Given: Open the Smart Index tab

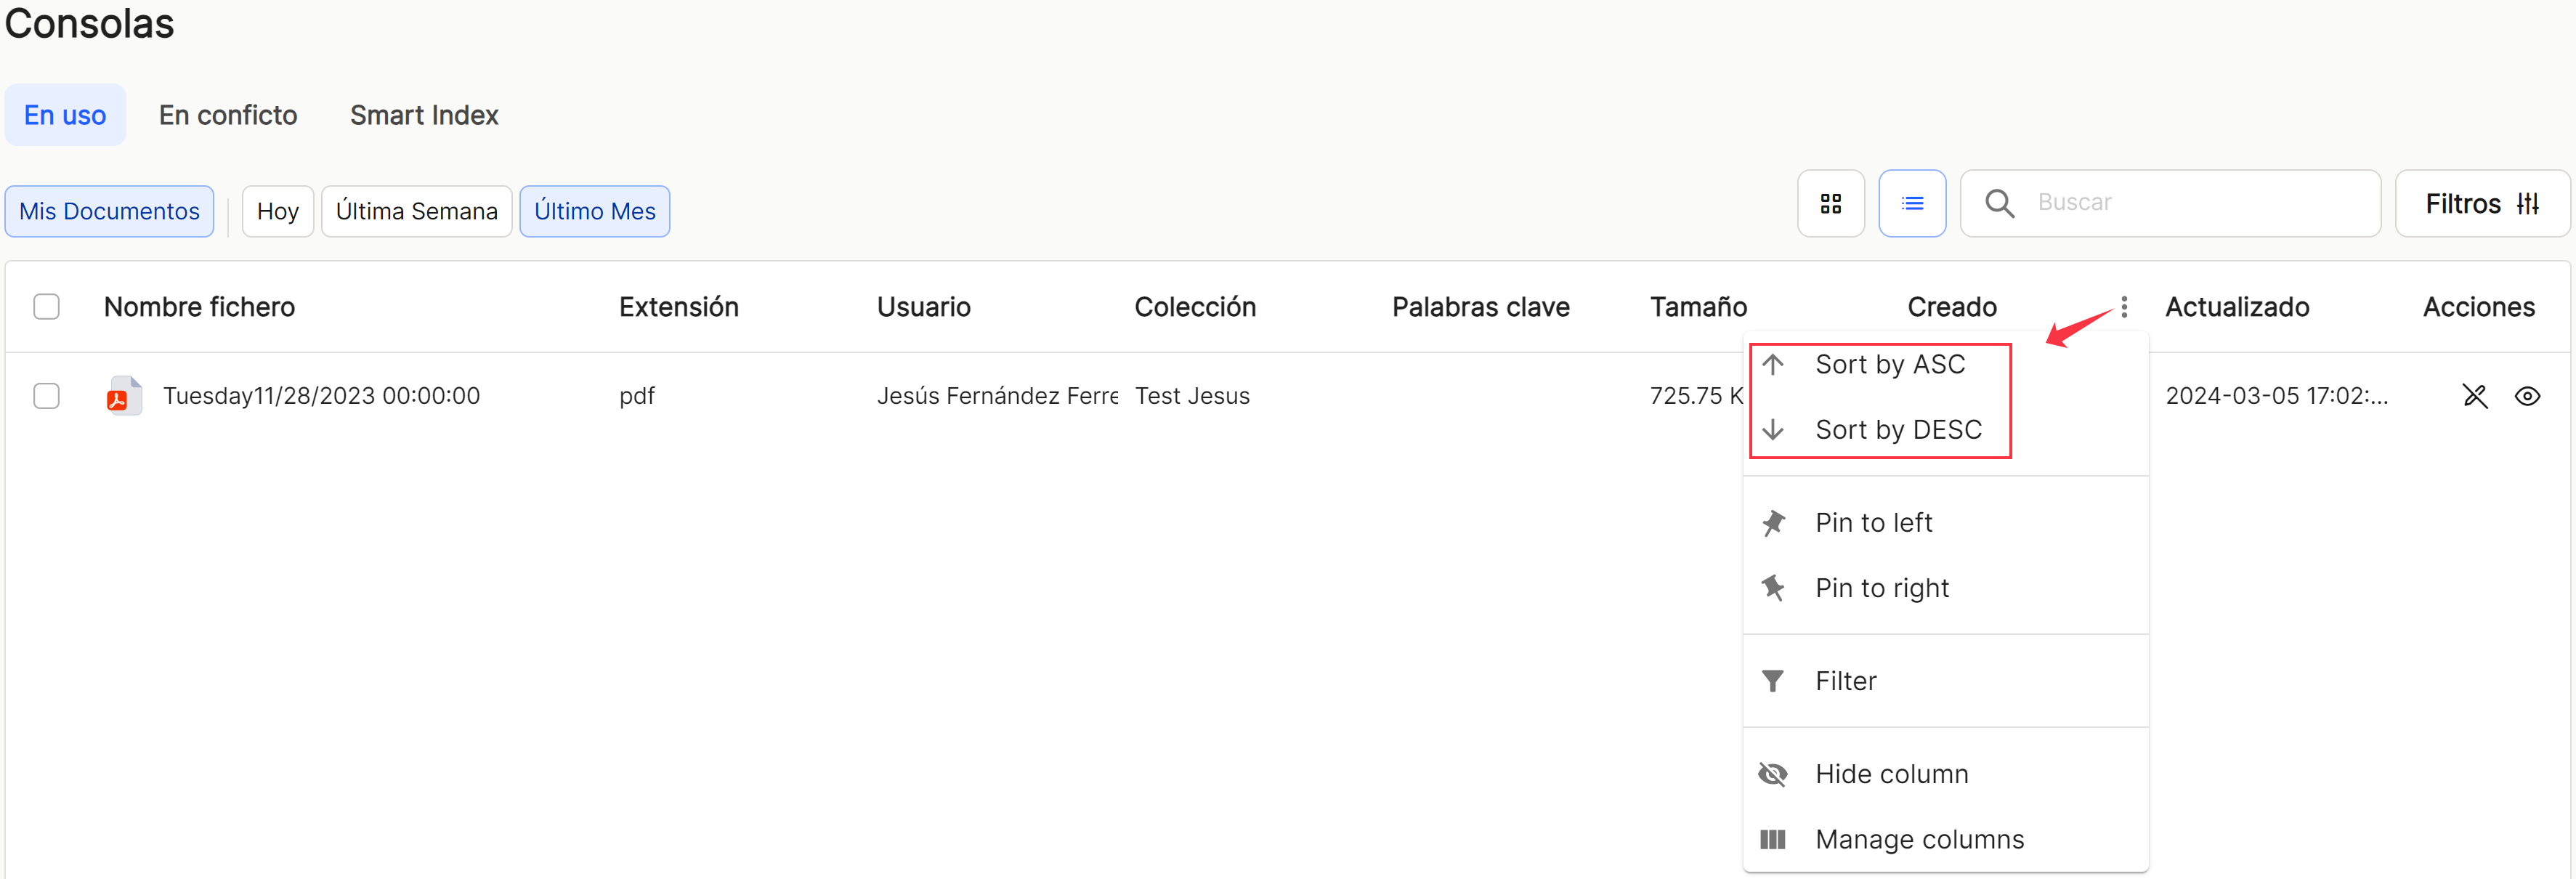Looking at the screenshot, I should (x=424, y=115).
